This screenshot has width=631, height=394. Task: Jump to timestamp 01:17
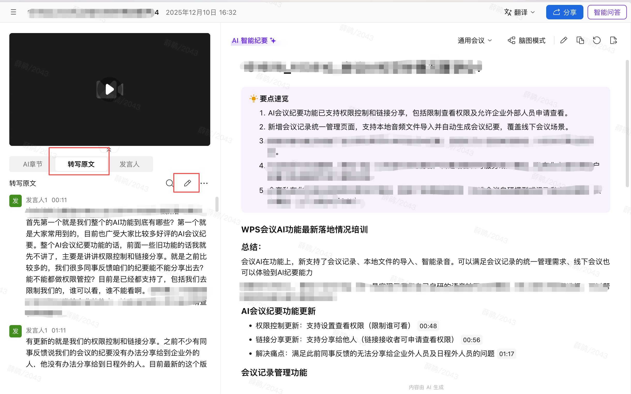tap(507, 354)
